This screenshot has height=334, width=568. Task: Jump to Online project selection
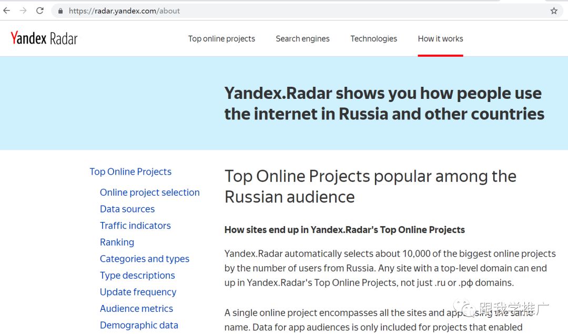[149, 193]
